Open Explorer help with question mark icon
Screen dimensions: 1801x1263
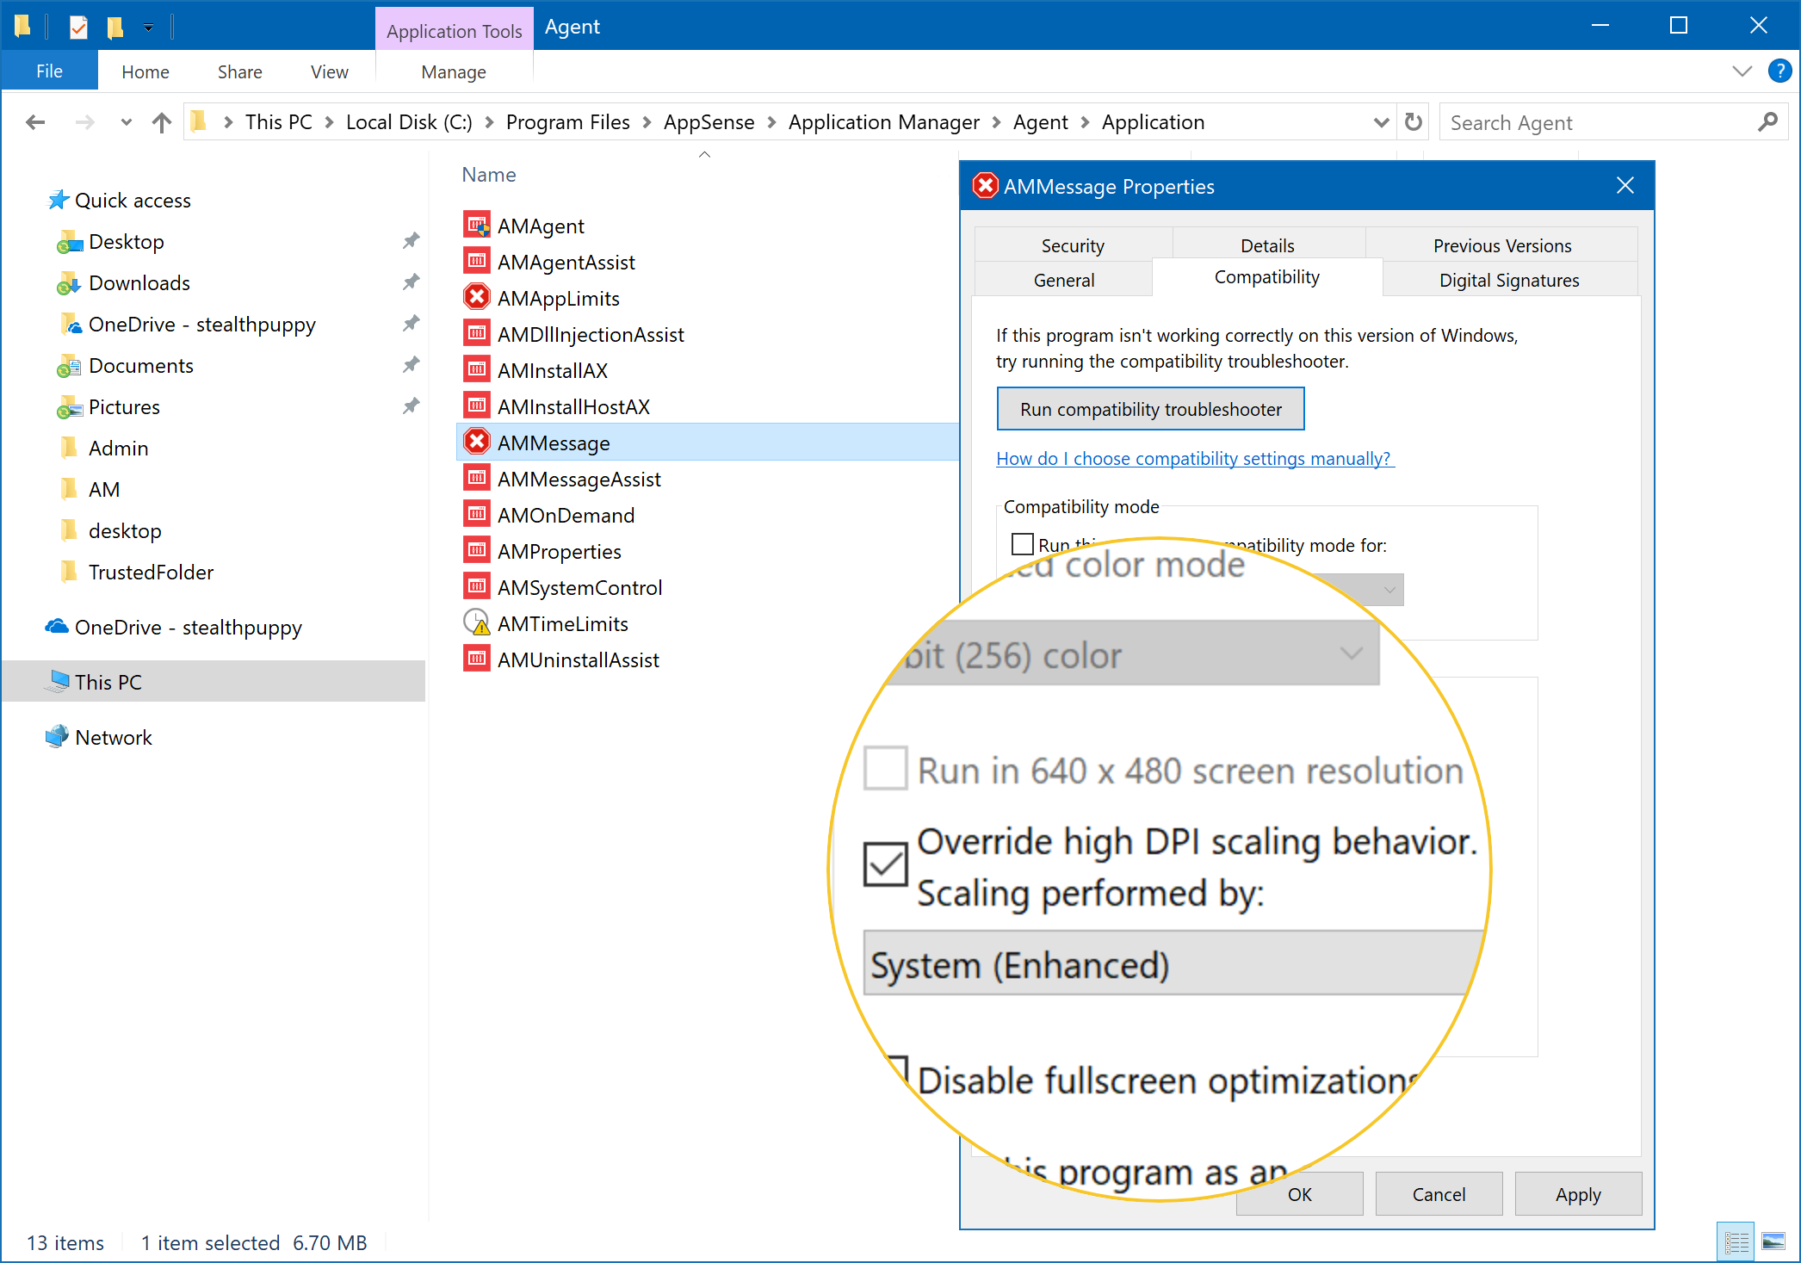(x=1779, y=71)
